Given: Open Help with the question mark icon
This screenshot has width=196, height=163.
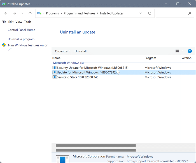Looking at the screenshot, I should click(x=190, y=51).
